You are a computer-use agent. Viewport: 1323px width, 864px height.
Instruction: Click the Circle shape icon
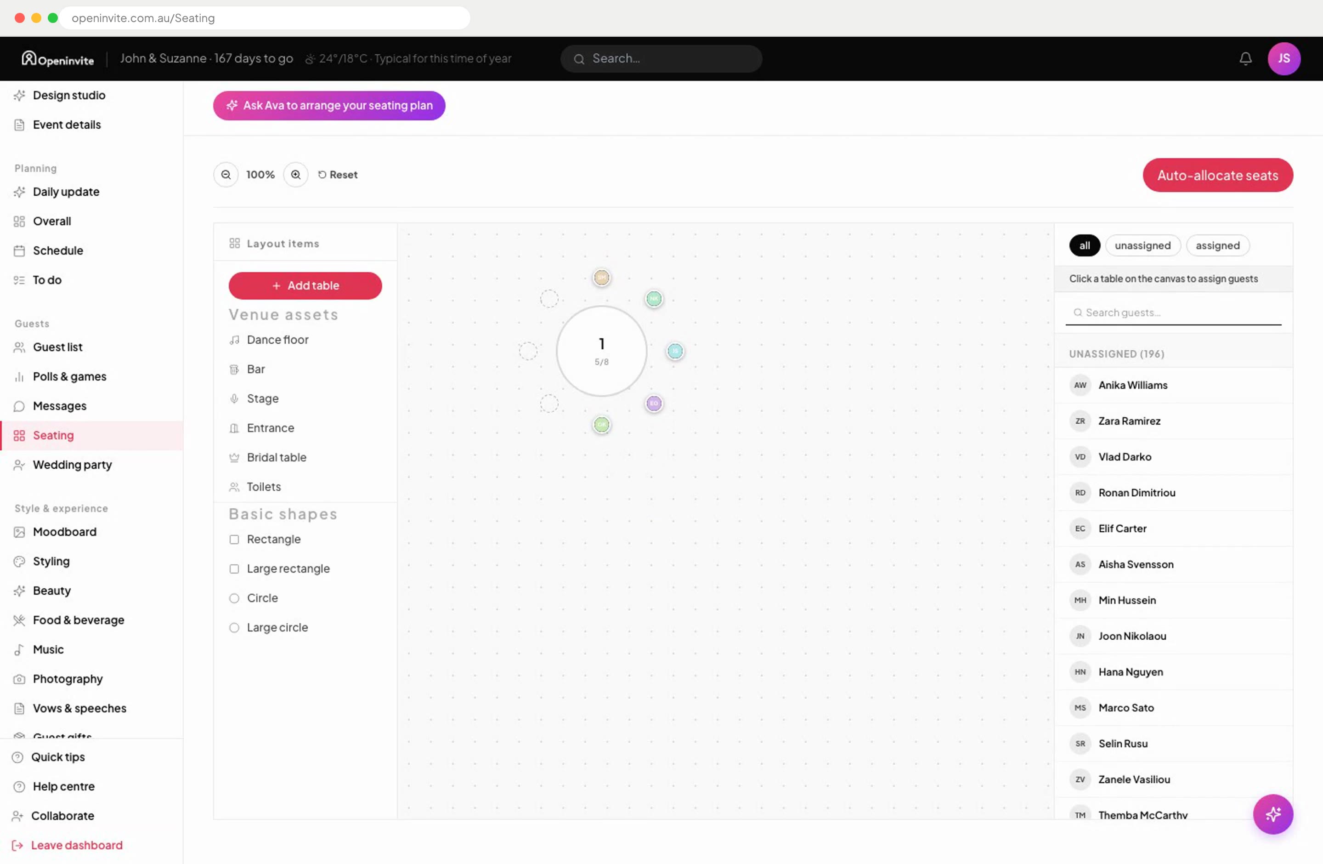coord(235,598)
